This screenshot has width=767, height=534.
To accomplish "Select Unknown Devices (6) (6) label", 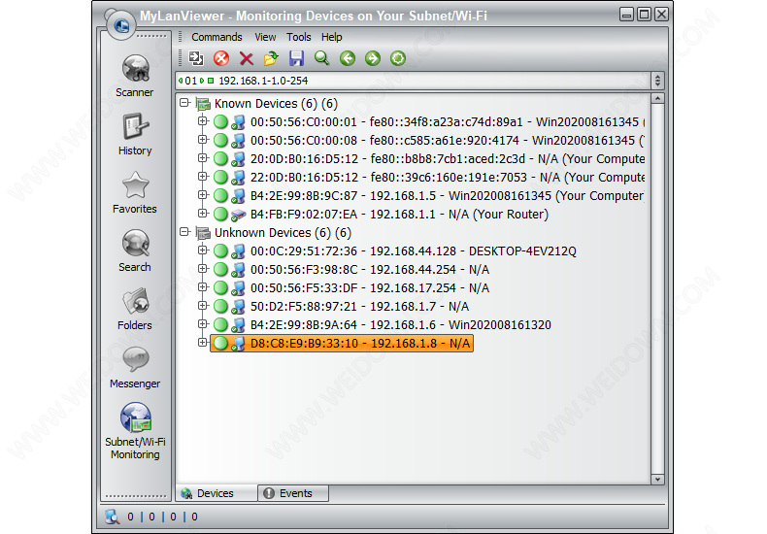I will tap(283, 233).
